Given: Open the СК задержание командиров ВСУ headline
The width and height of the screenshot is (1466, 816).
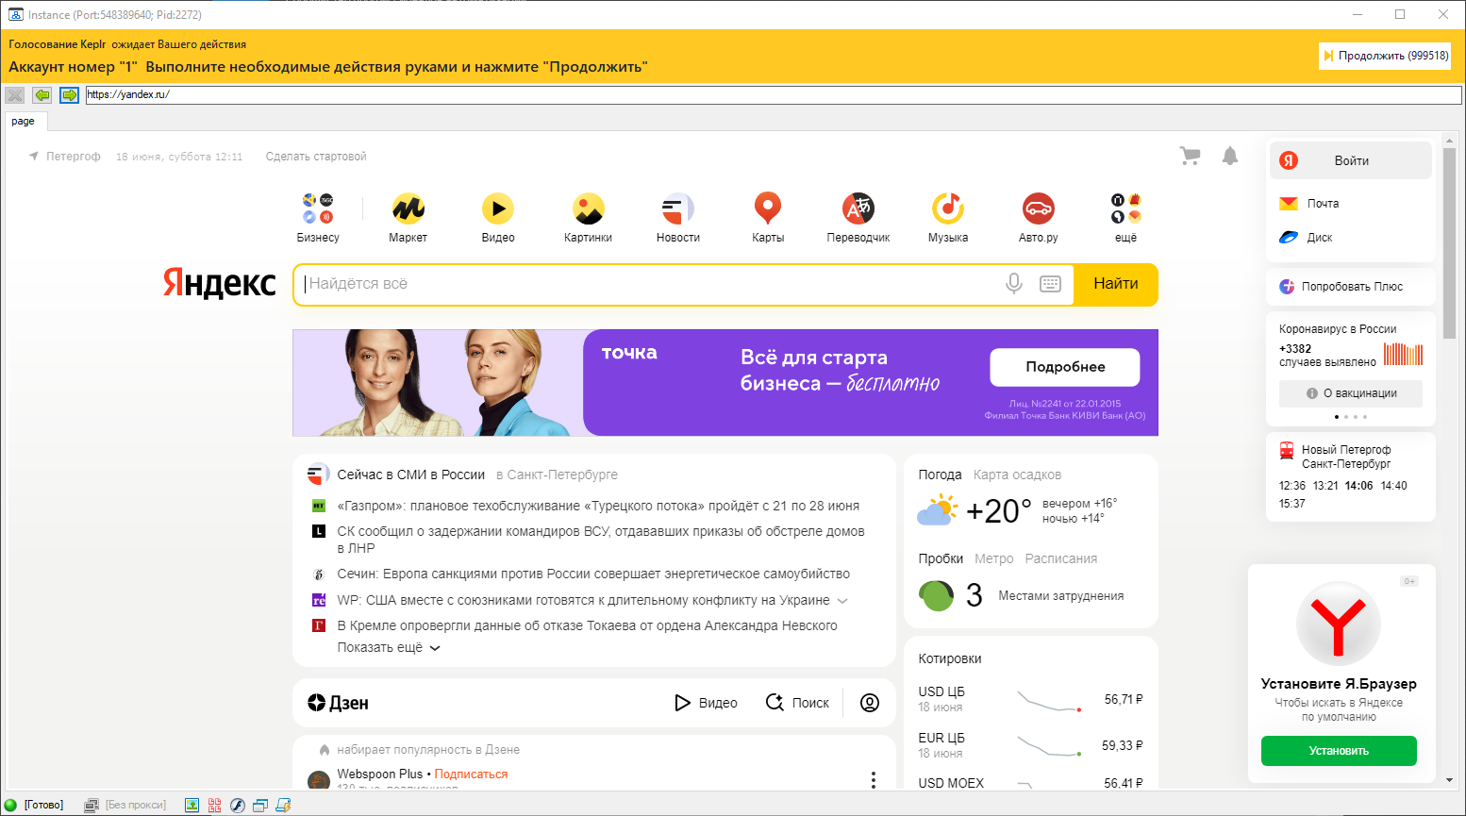Looking at the screenshot, I should [601, 540].
